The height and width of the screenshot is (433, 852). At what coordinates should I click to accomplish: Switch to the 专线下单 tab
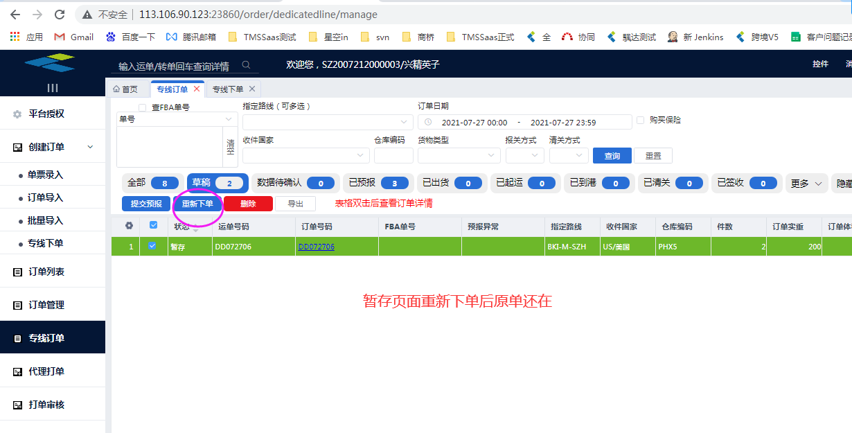pyautogui.click(x=228, y=89)
